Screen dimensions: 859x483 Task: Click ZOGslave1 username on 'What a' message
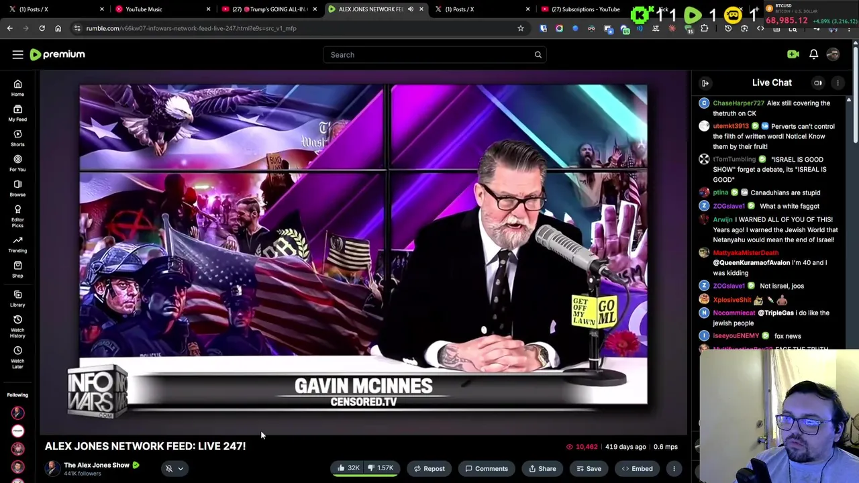pyautogui.click(x=728, y=206)
